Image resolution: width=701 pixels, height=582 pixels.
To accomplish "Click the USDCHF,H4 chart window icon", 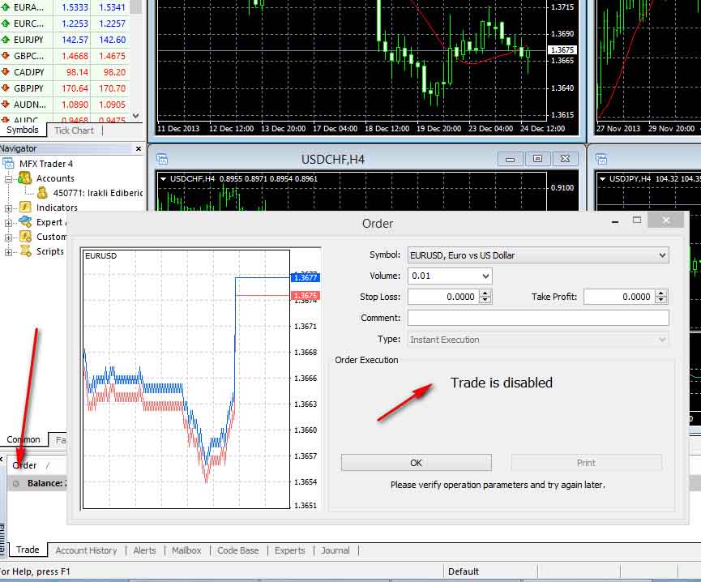I will [162, 159].
